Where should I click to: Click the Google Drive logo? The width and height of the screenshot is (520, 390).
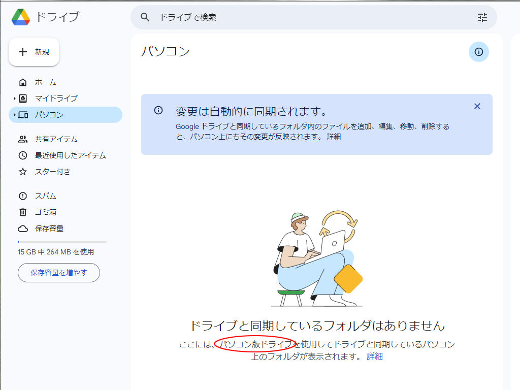21,17
